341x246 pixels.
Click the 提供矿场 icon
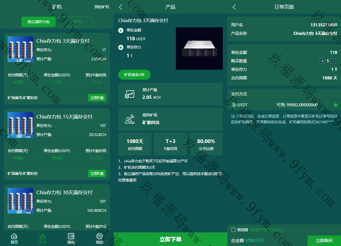pyautogui.click(x=129, y=119)
